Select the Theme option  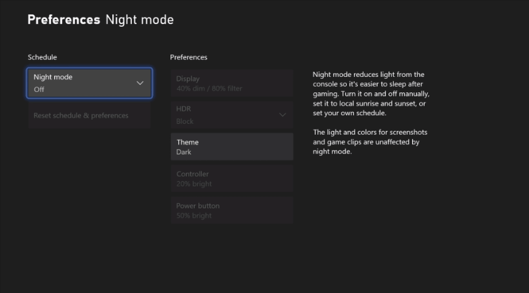232,146
